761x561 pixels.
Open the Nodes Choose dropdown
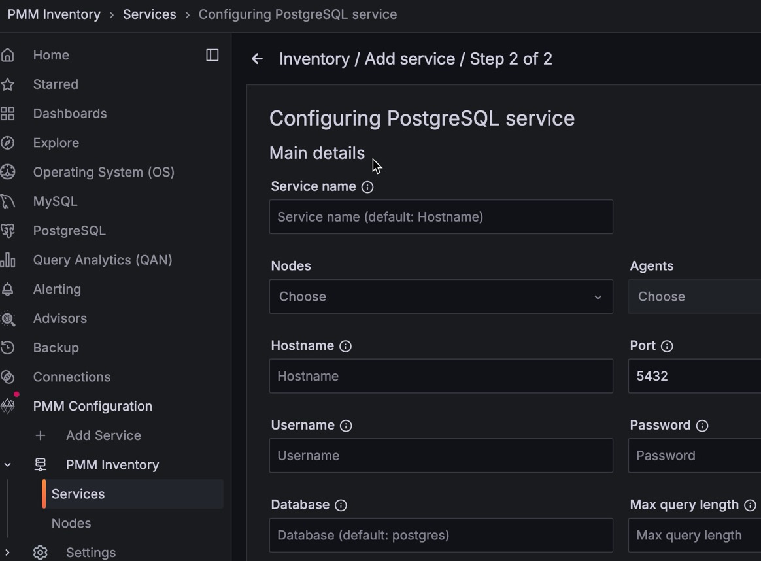tap(441, 296)
